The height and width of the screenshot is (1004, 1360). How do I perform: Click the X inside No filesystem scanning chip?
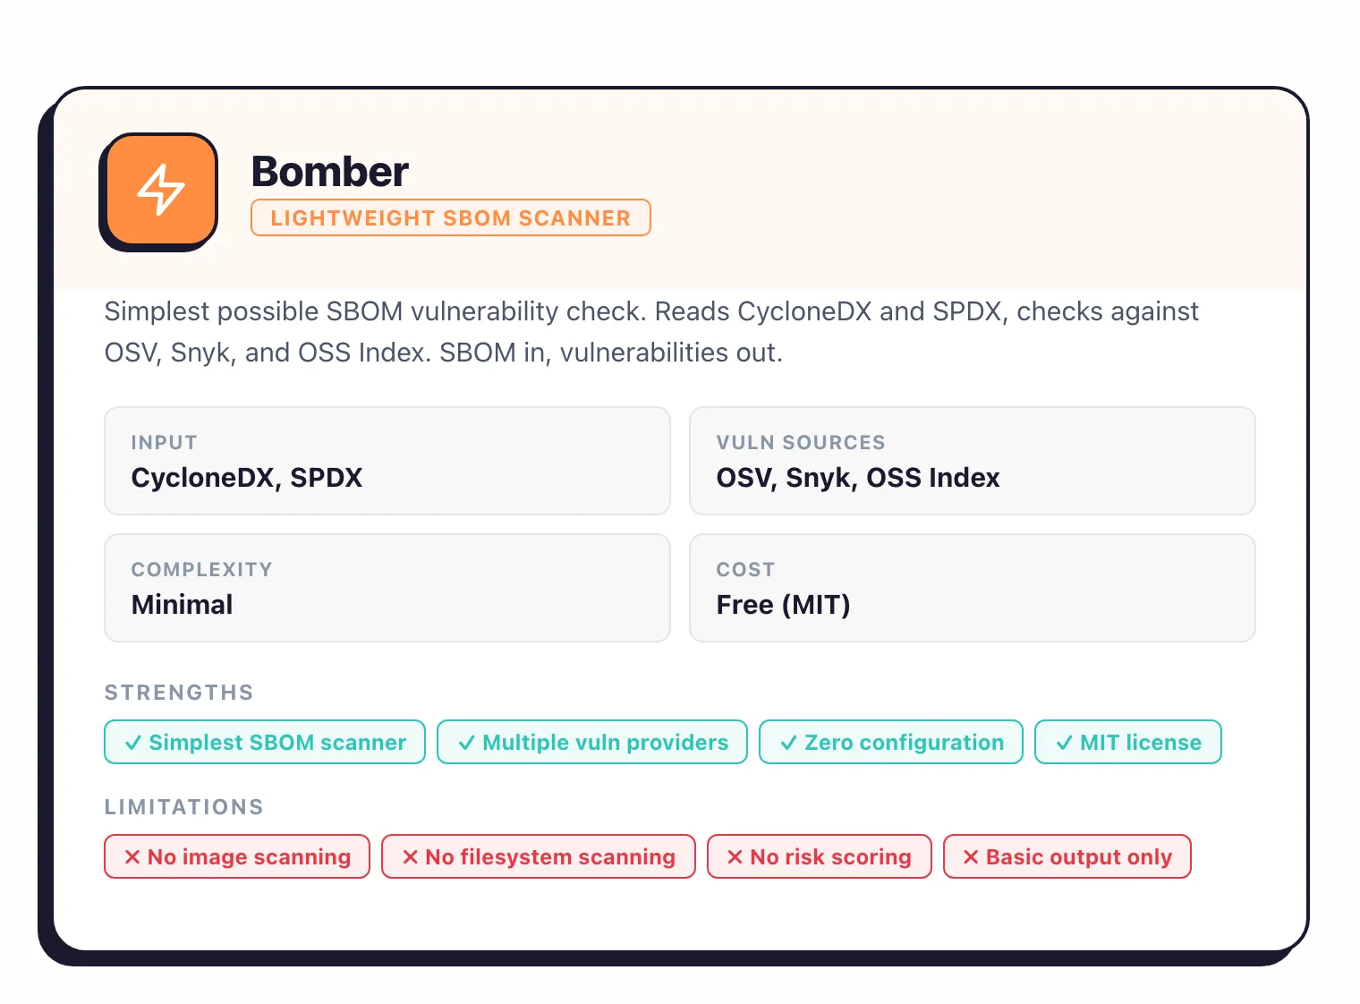tap(409, 856)
